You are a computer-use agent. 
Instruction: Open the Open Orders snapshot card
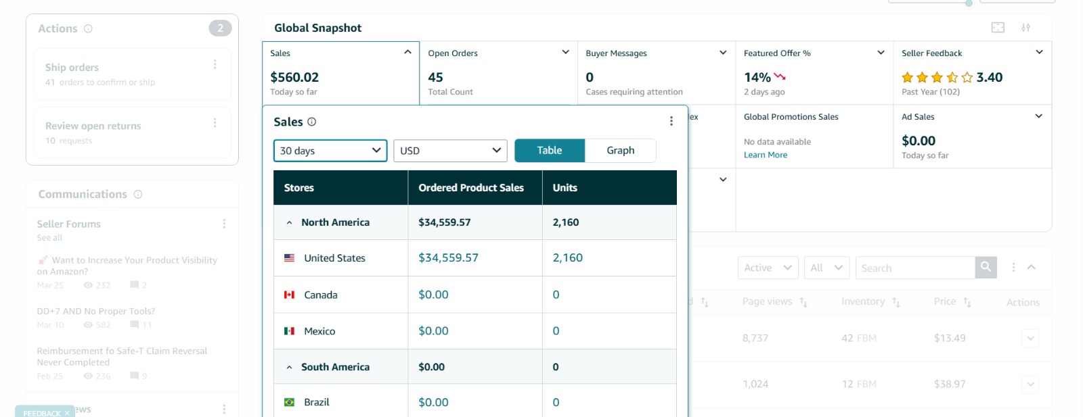pos(498,72)
